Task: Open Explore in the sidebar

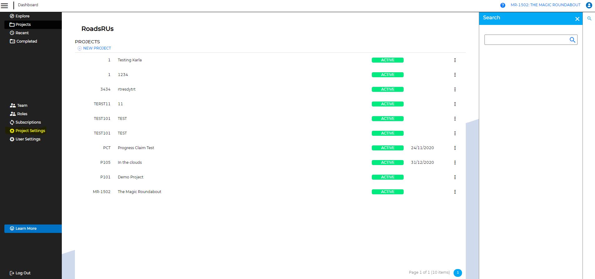Action: point(22,16)
